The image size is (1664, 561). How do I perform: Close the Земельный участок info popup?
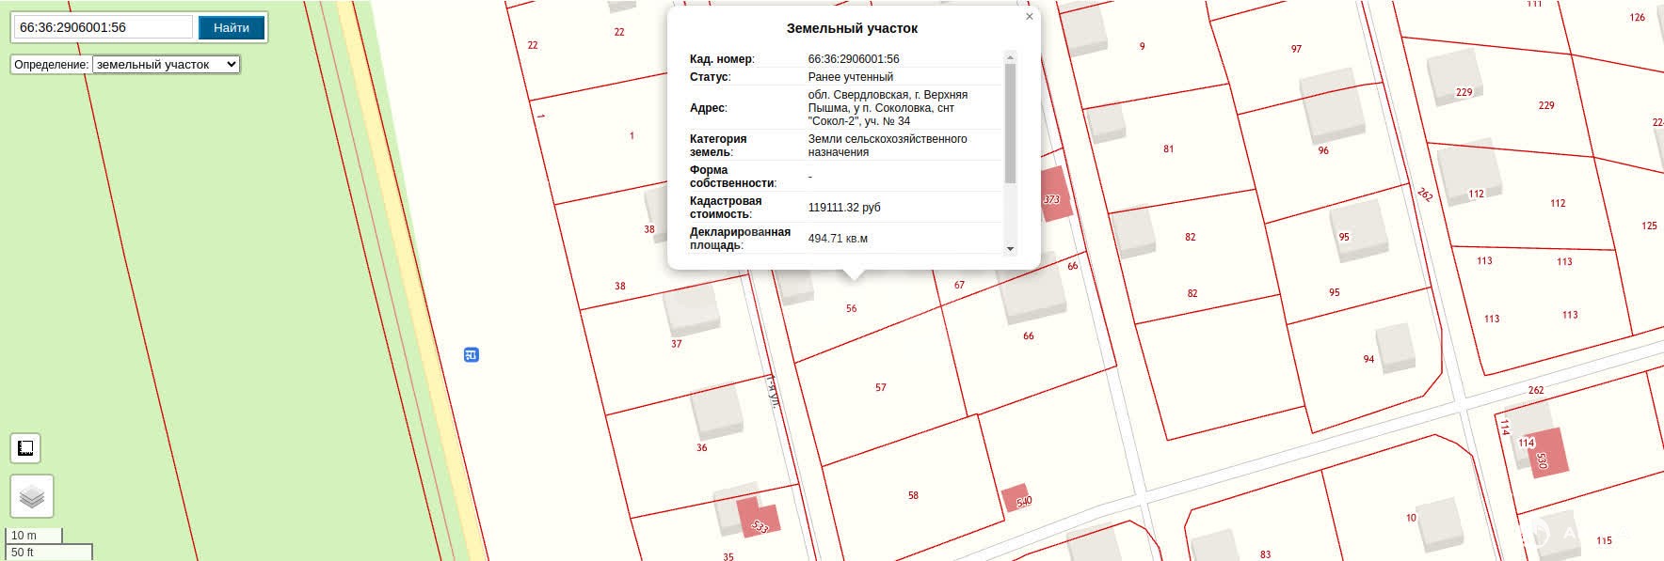coord(1029,16)
